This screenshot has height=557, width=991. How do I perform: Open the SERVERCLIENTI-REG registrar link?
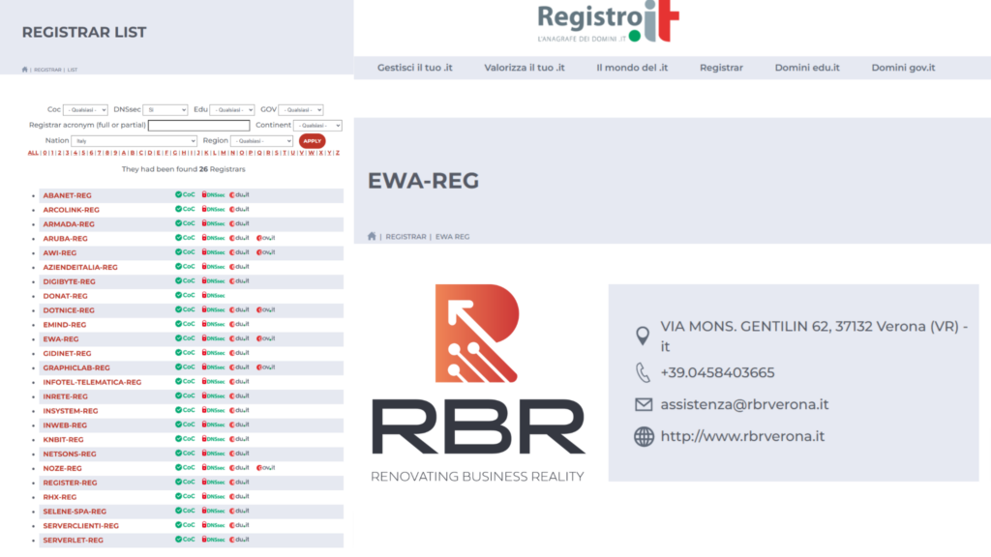tap(81, 525)
